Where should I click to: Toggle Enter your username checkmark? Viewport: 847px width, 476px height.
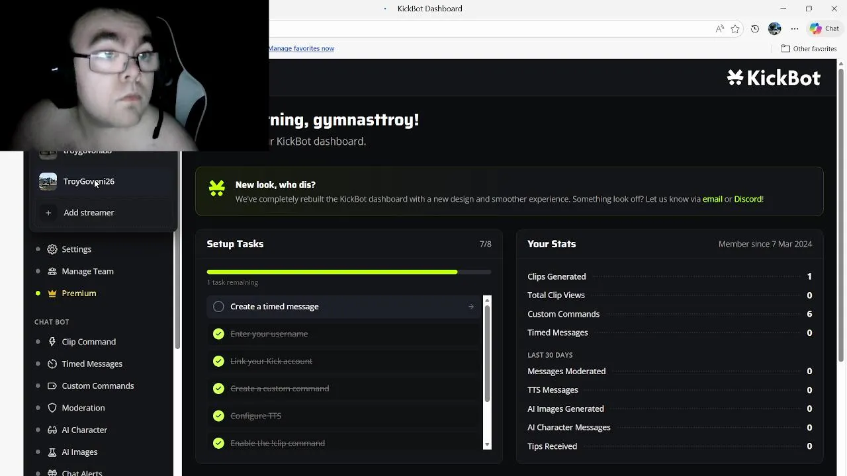click(218, 334)
